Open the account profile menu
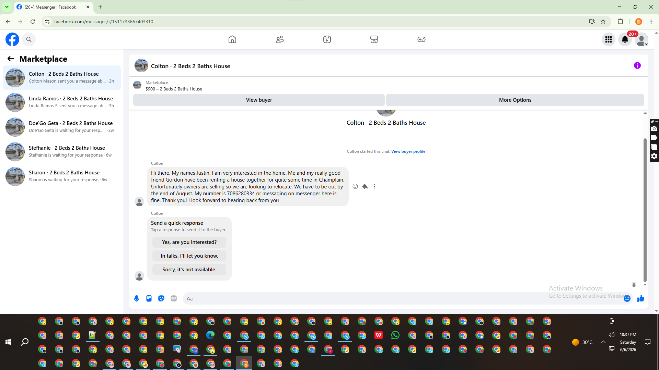Screen dimensions: 659x370 point(641,39)
